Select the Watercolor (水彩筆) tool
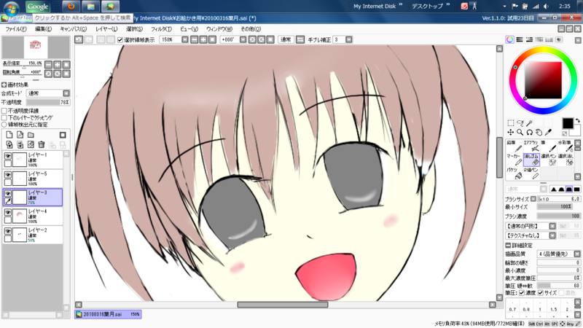 pyautogui.click(x=566, y=147)
